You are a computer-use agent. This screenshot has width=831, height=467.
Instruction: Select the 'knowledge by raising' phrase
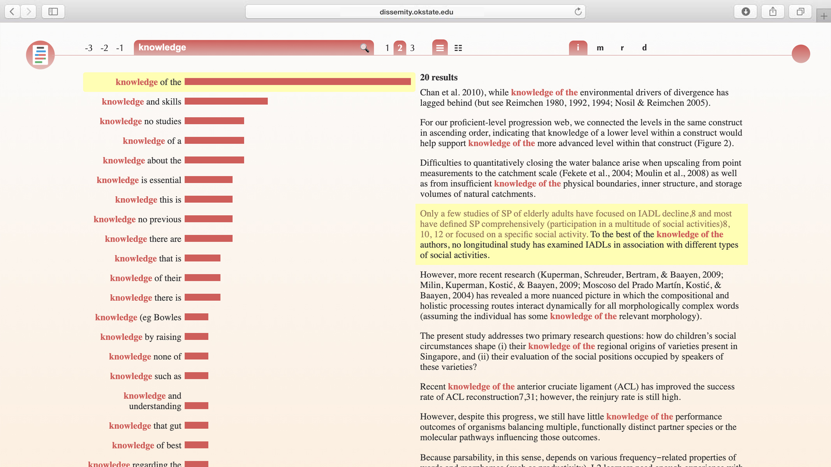pyautogui.click(x=141, y=337)
